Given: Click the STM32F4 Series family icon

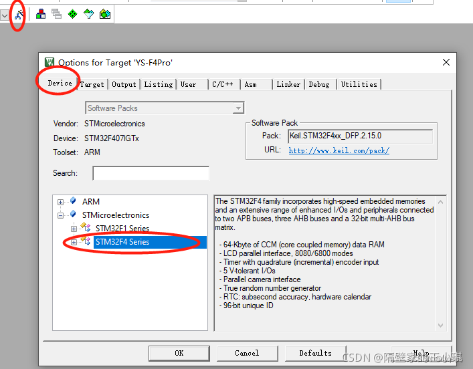Looking at the screenshot, I should [x=86, y=241].
